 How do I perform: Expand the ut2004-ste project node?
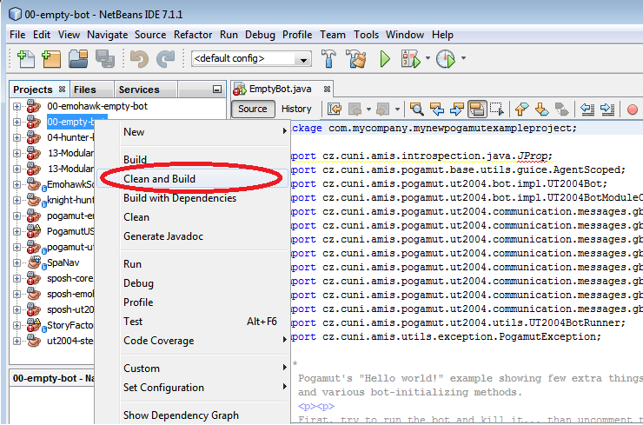(17, 342)
